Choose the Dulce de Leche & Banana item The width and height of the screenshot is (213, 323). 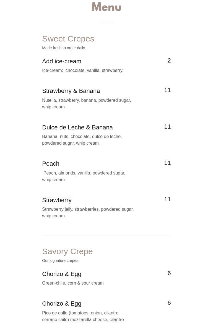(77, 127)
